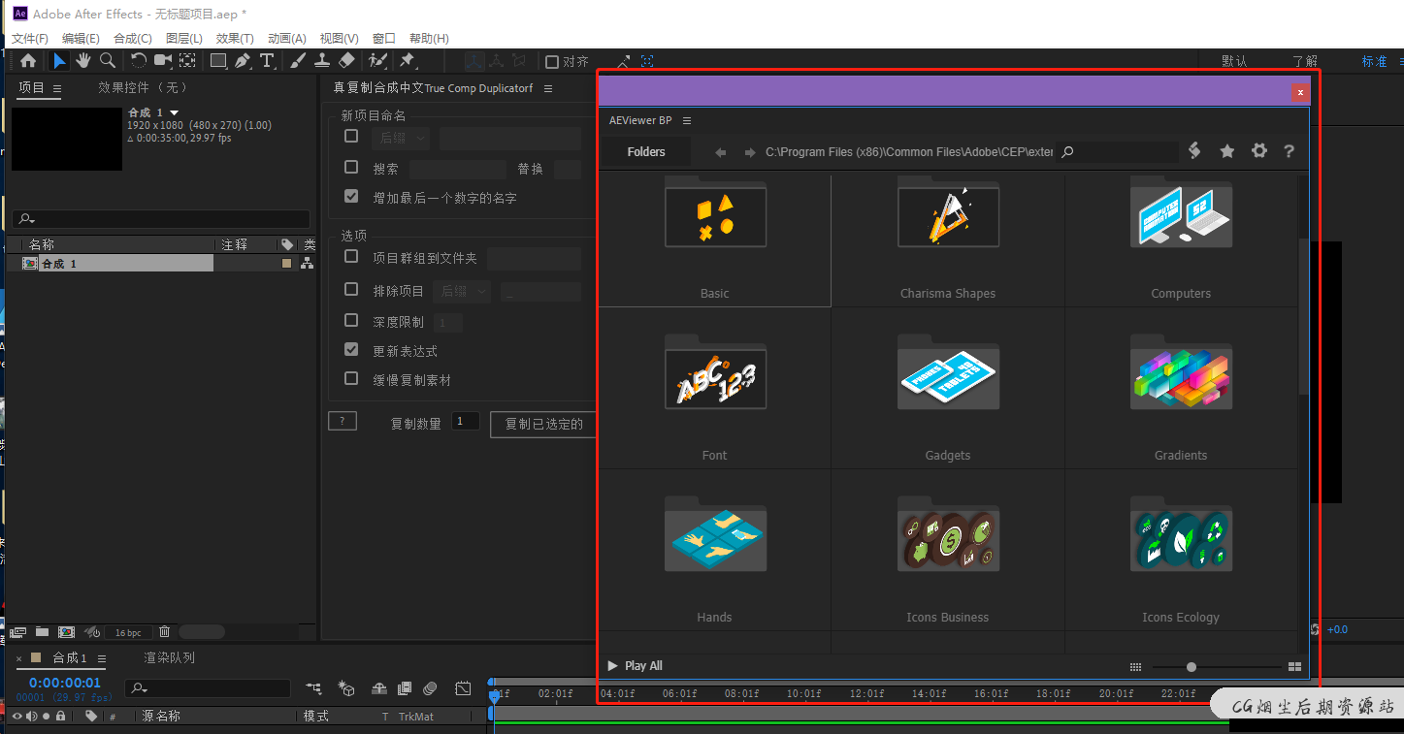The image size is (1404, 734).
Task: Uncheck 增加最后一个数字的名字 checkbox
Action: 351,196
